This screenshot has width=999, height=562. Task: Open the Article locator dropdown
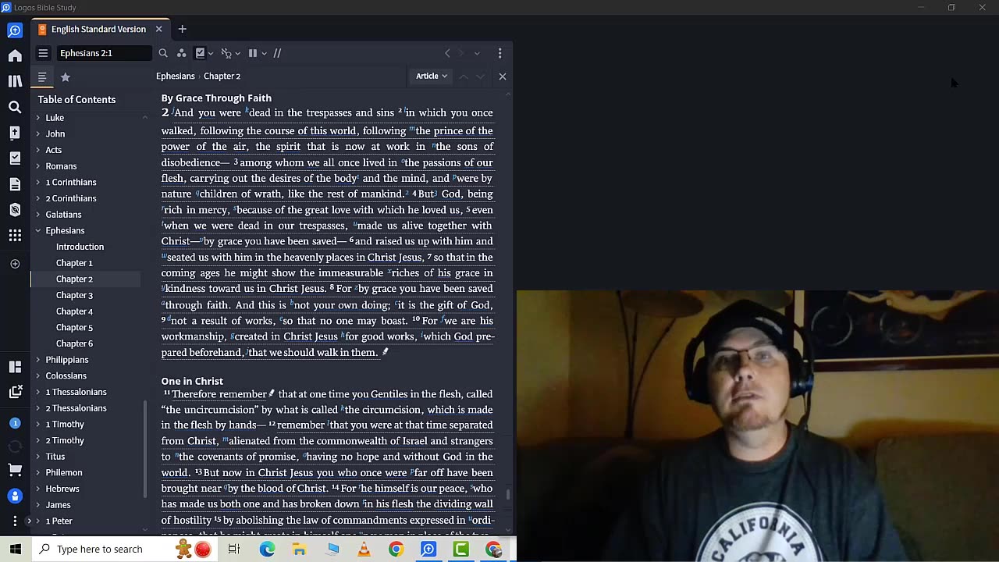pos(432,76)
